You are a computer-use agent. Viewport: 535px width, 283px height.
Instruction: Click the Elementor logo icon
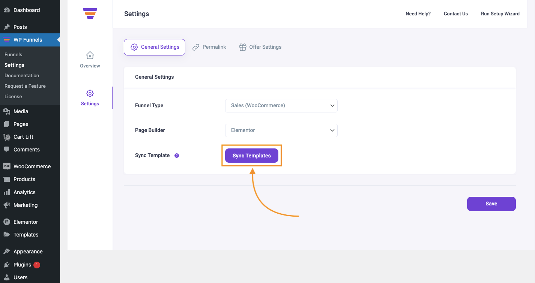pos(7,222)
